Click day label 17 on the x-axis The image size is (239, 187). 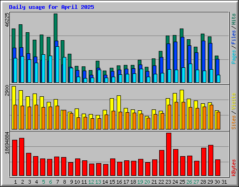point(126,182)
